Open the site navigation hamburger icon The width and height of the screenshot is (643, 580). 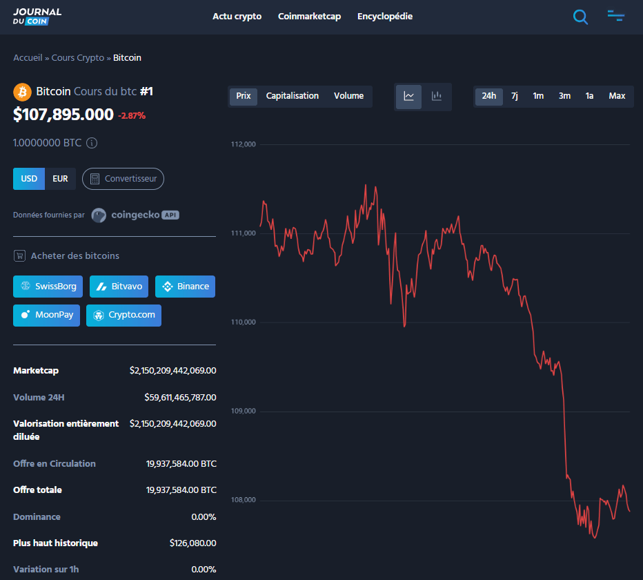pos(615,17)
